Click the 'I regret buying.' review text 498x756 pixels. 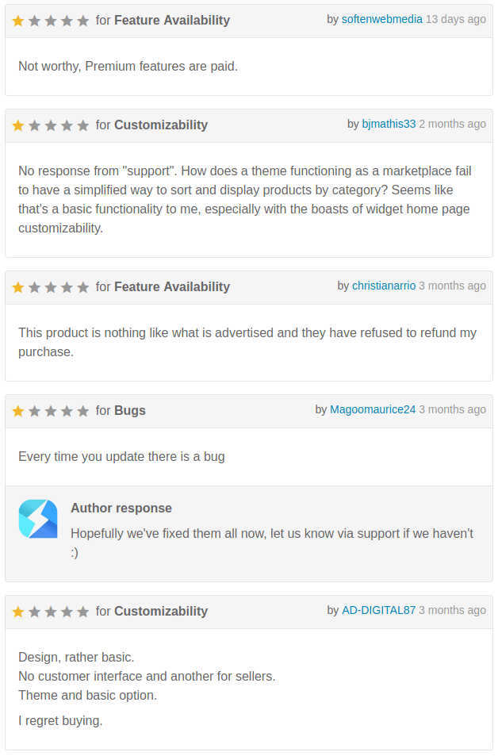60,721
